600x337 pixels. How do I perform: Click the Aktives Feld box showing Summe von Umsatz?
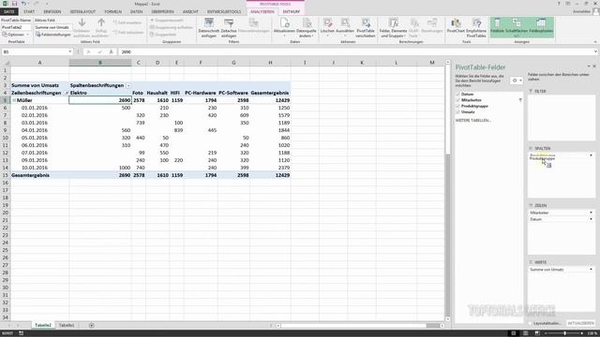[x=52, y=27]
